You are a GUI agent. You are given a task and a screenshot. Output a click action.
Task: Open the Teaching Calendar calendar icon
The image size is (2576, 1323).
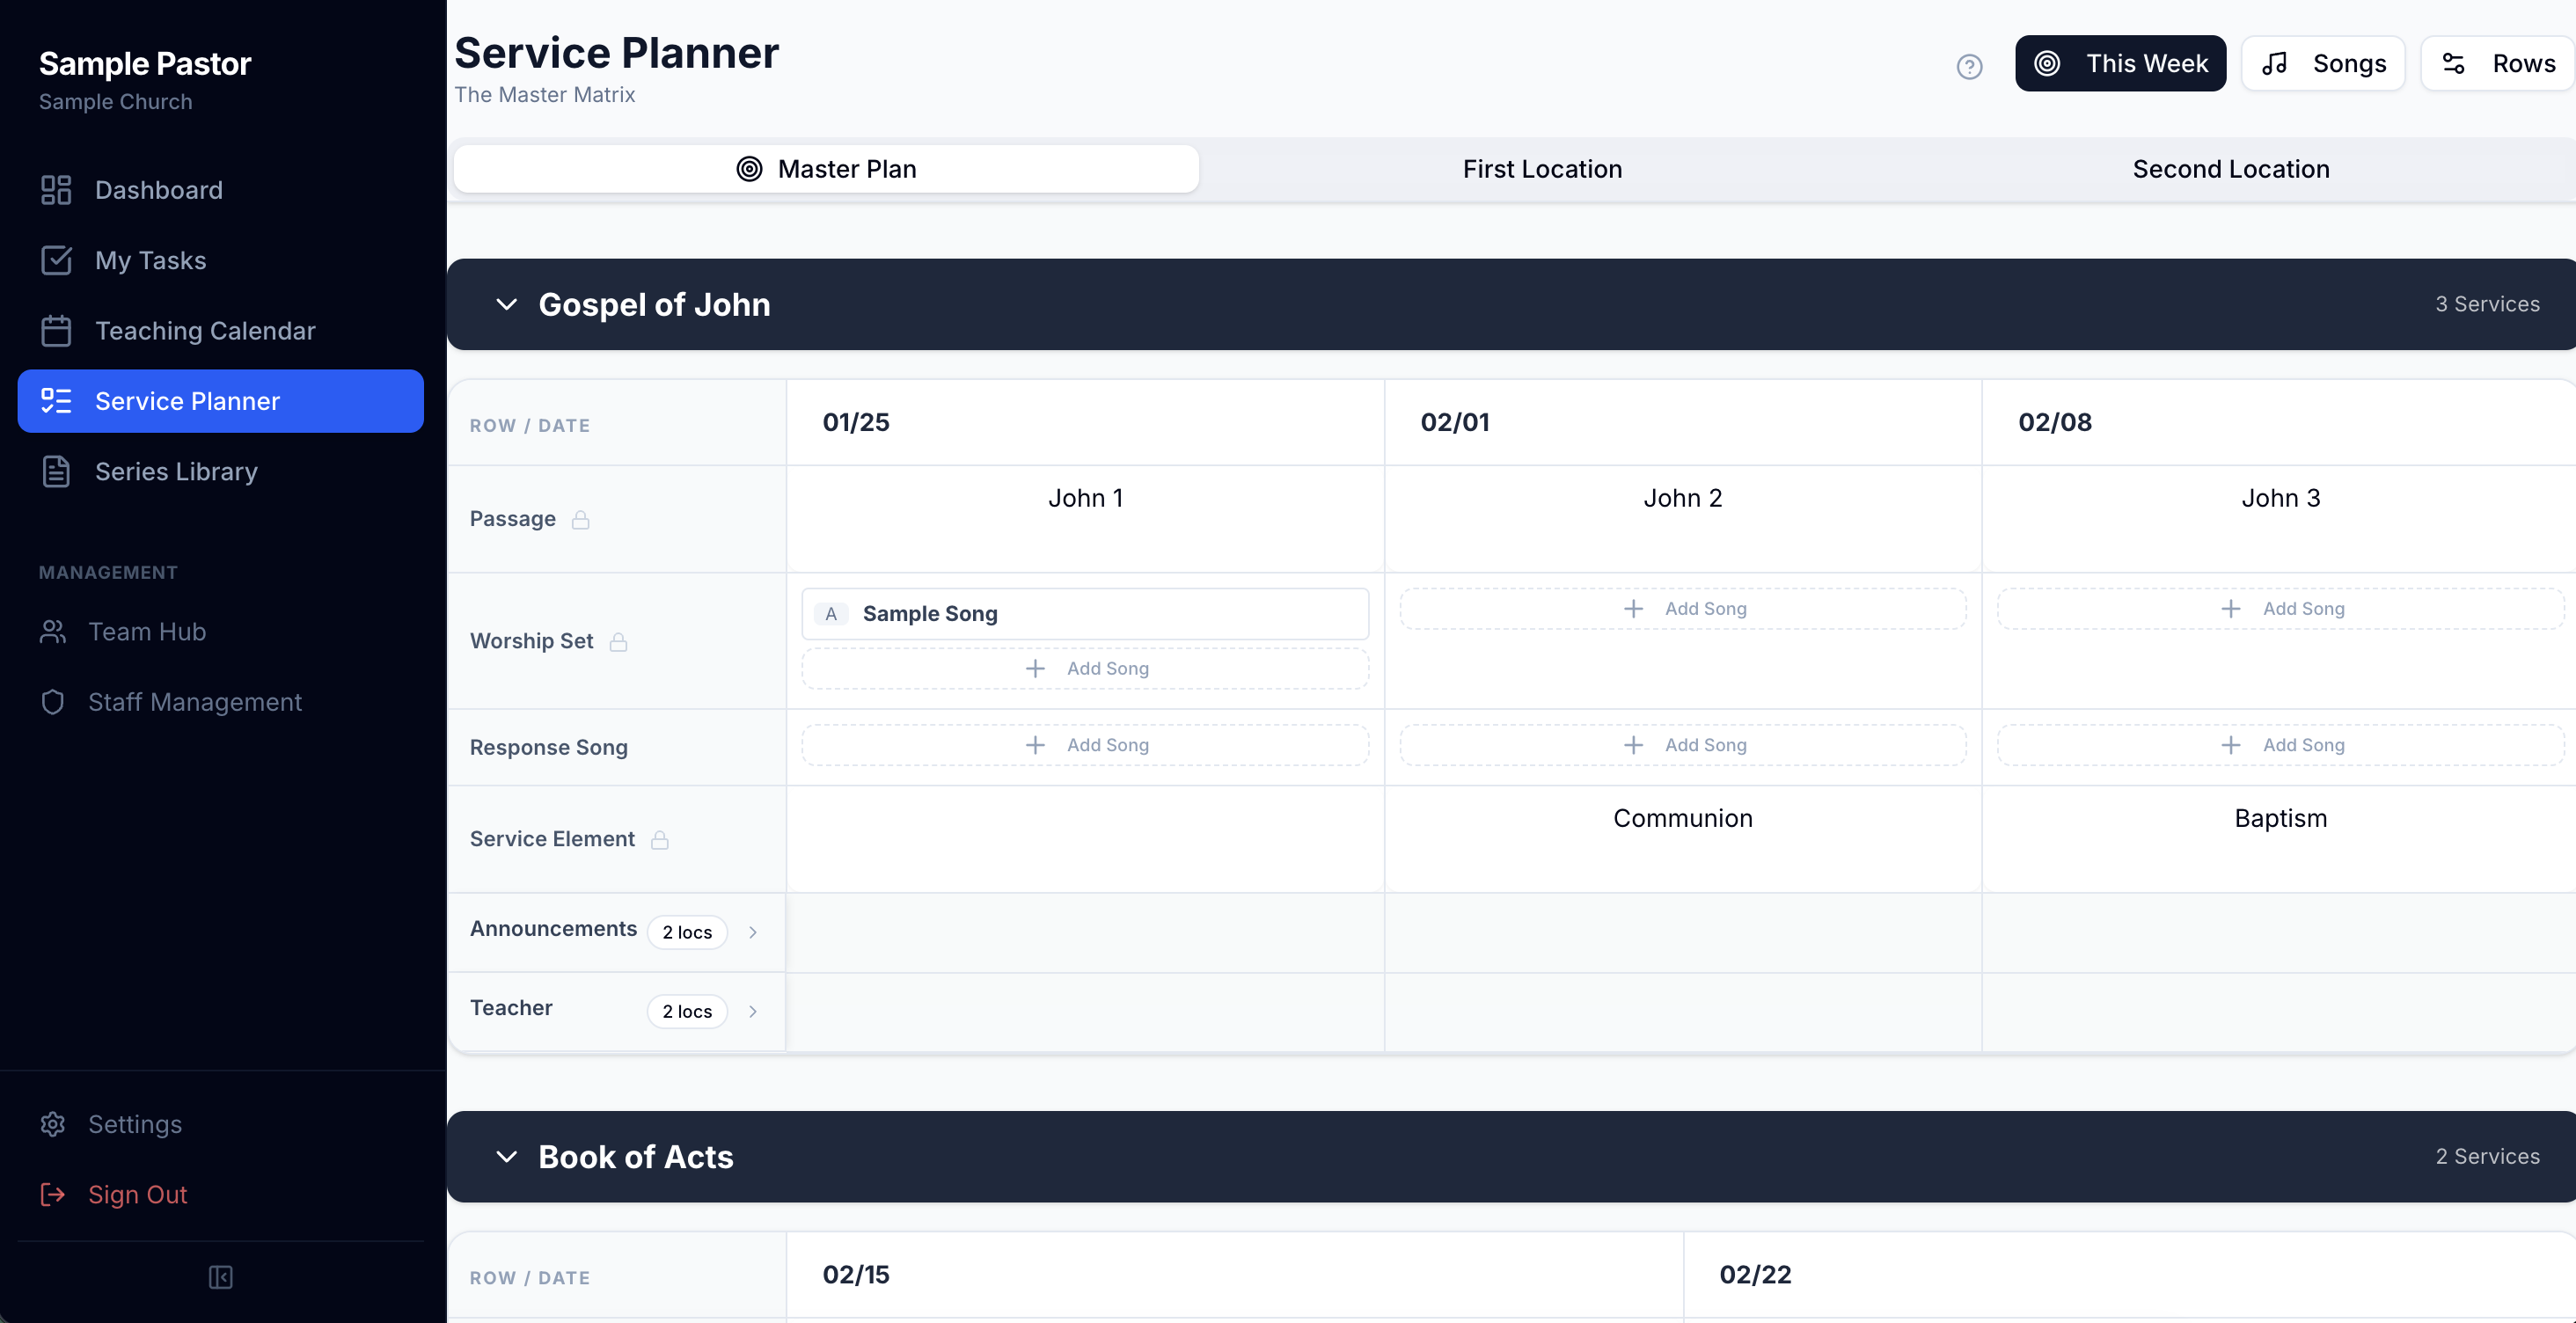[56, 330]
